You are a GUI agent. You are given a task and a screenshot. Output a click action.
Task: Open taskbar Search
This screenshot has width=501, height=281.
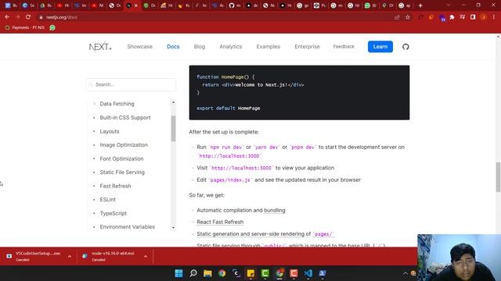(193, 273)
